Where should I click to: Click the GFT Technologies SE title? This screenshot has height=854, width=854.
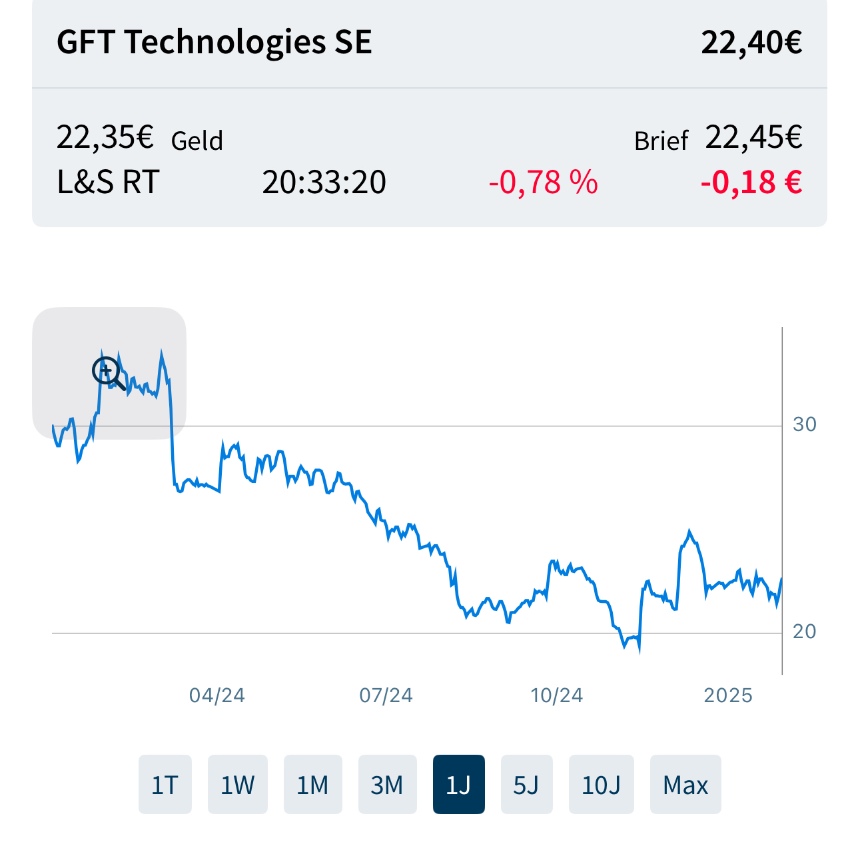pos(214,43)
